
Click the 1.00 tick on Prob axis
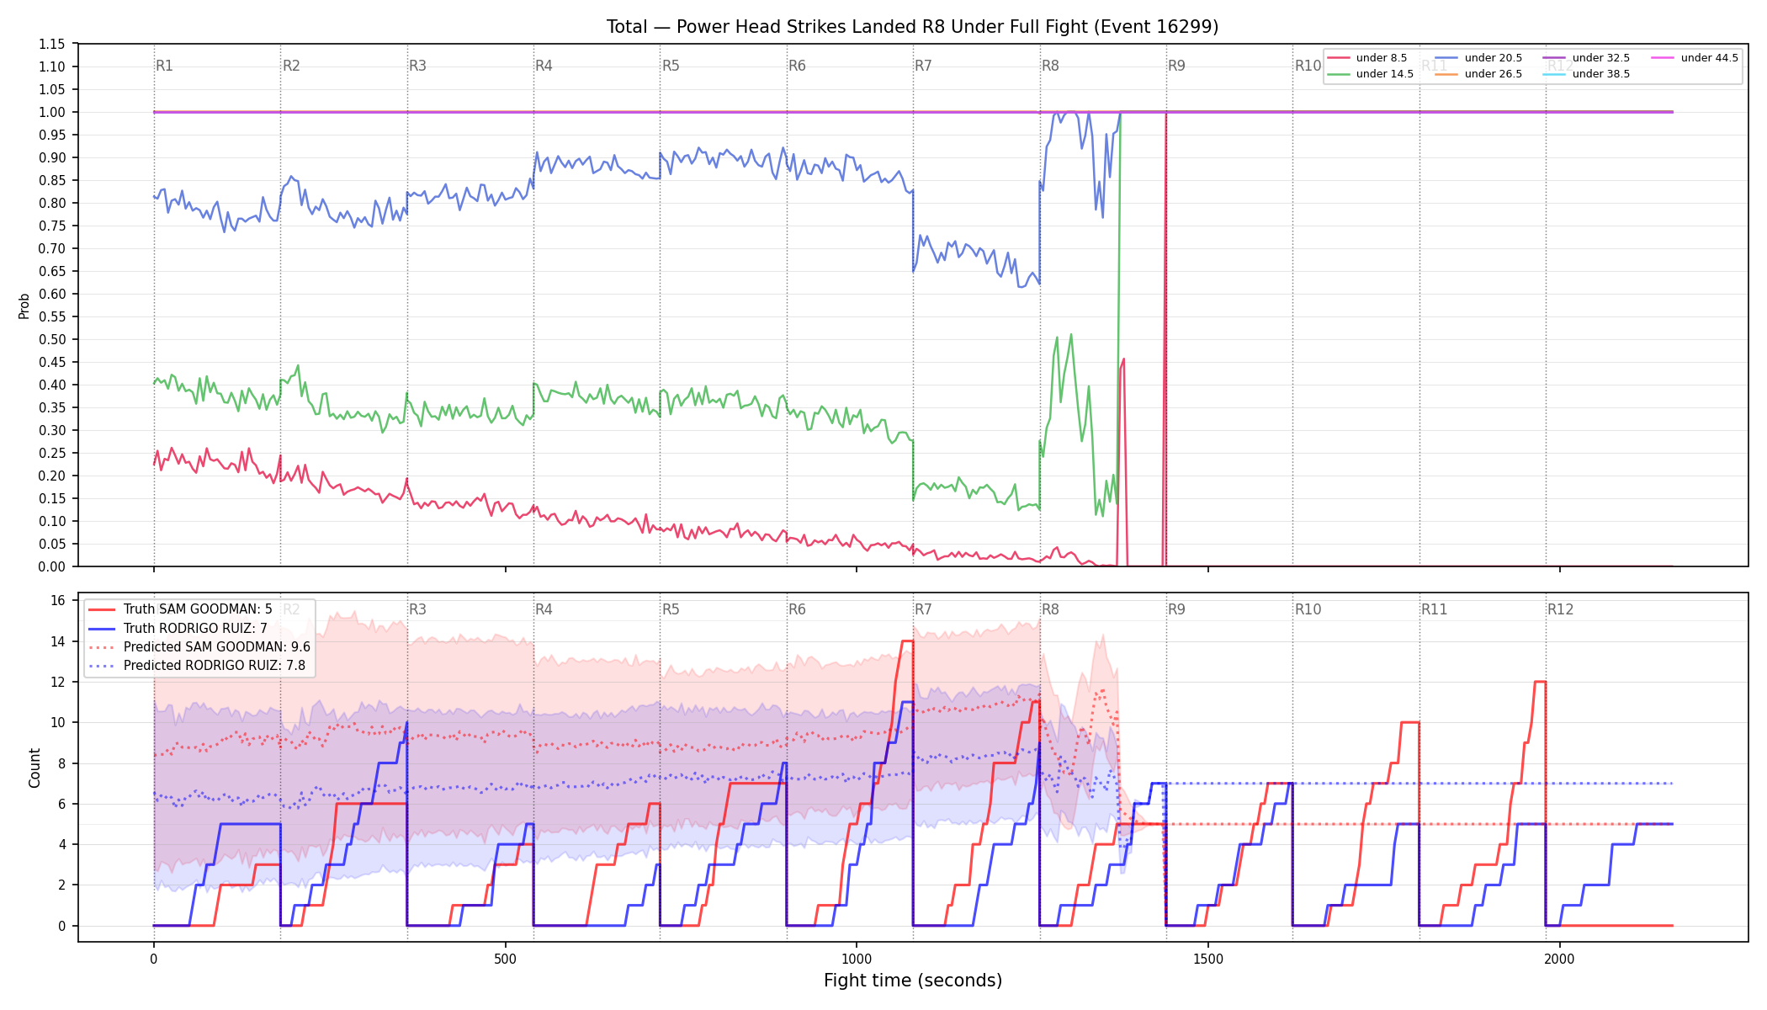51,112
